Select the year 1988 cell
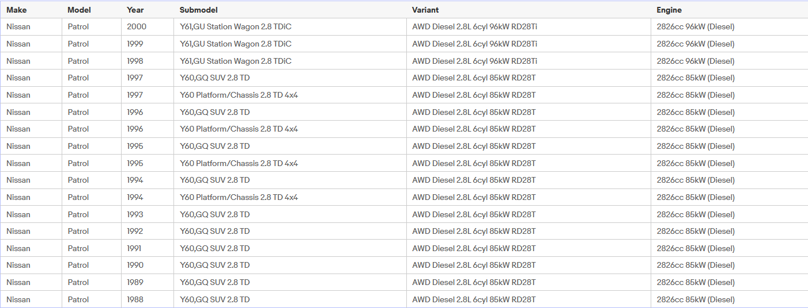The image size is (808, 308). pyautogui.click(x=148, y=299)
